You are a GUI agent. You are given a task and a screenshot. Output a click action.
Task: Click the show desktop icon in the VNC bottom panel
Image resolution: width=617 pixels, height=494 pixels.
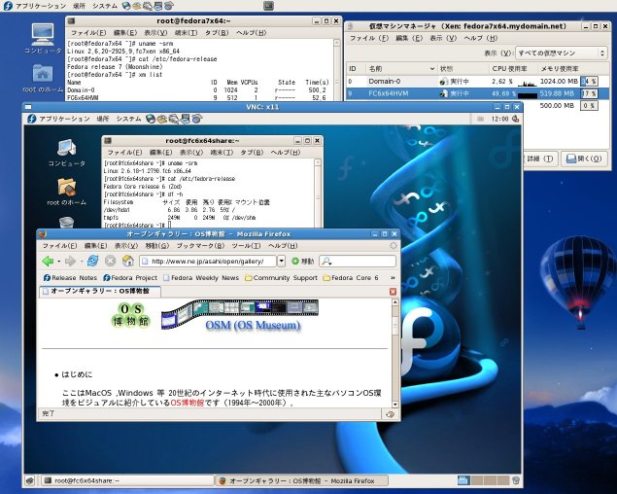(30, 480)
